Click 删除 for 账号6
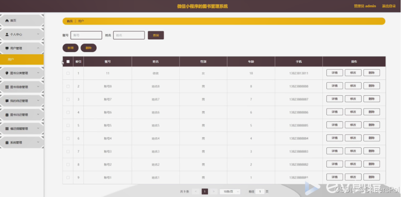 coord(372,112)
